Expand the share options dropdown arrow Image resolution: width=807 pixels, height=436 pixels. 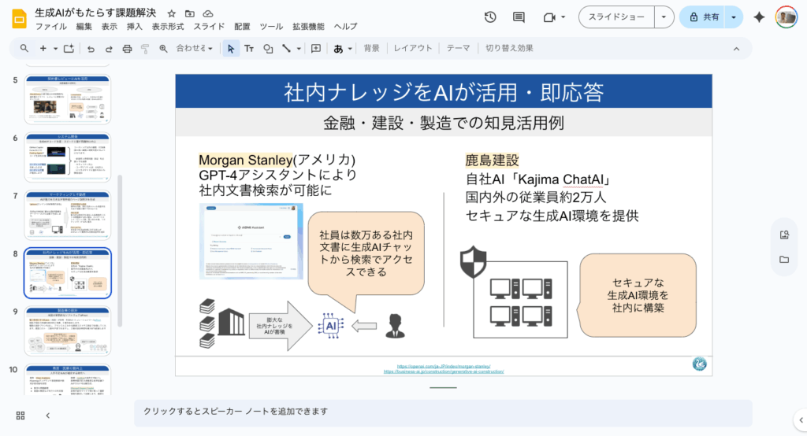(x=734, y=17)
